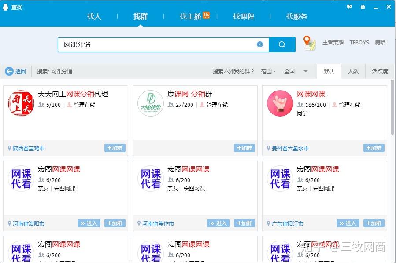Screen dimensions: 396x263
Task: Join the 河南省焦作市 group with +加群
Action: point(244,223)
